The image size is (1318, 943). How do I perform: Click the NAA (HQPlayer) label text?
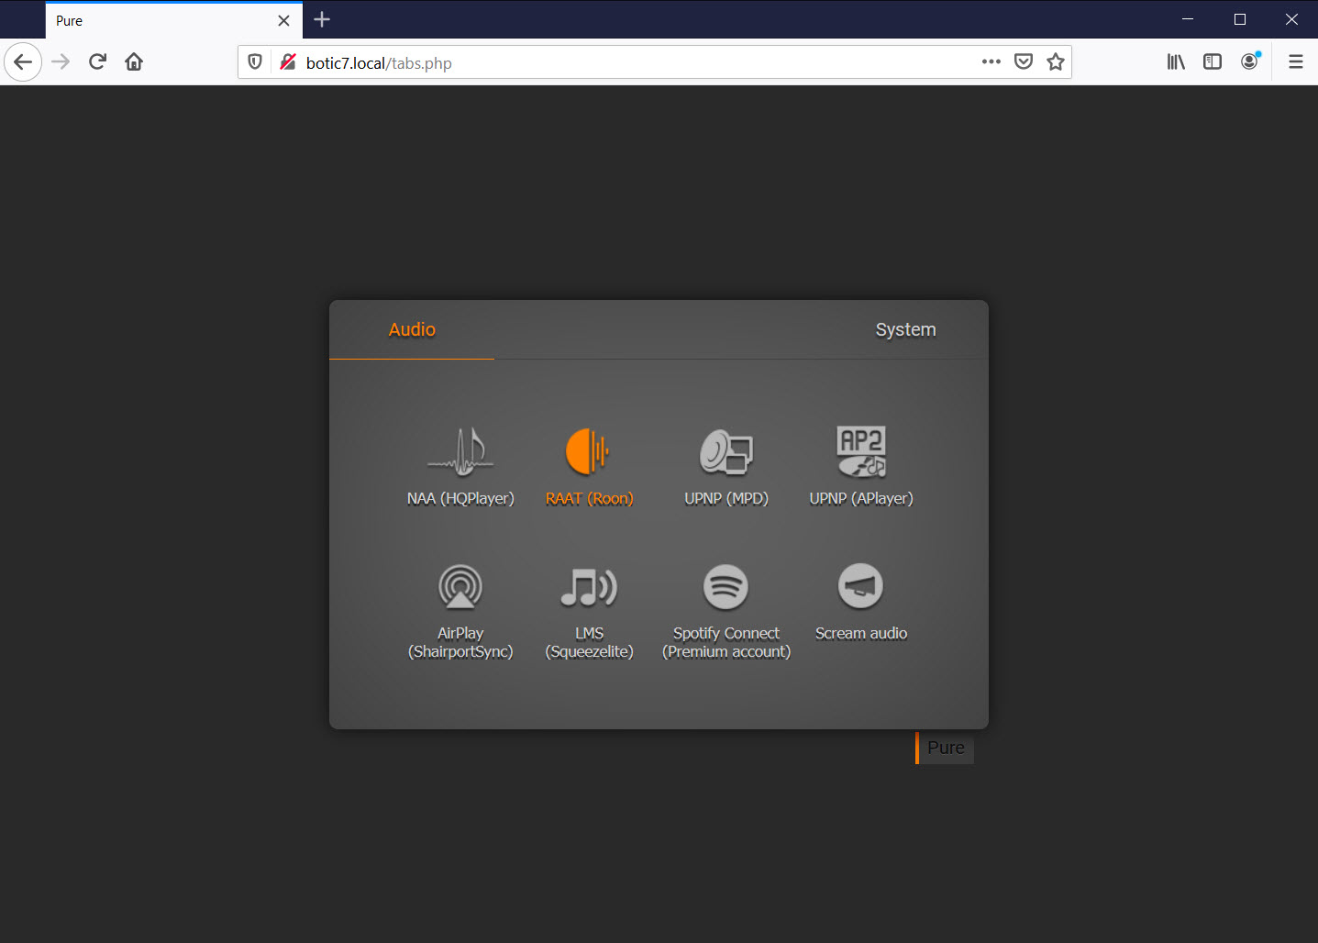tap(460, 498)
